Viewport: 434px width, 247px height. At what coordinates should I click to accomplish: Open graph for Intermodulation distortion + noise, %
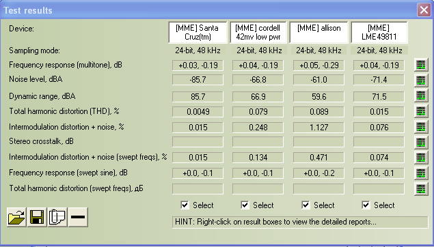(x=421, y=126)
